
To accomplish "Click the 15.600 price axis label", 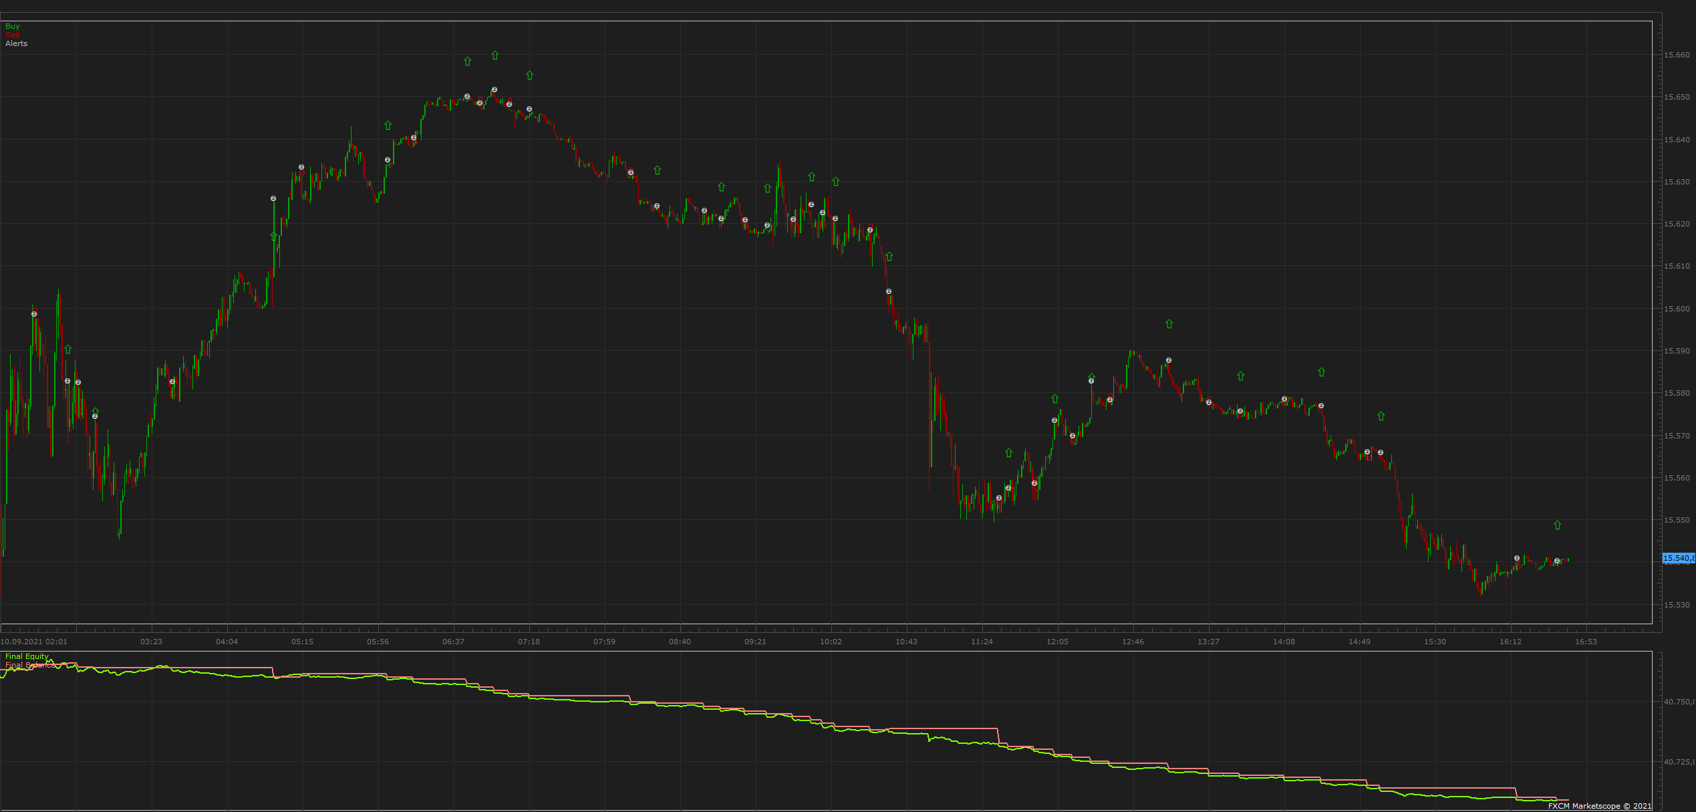I will tap(1677, 309).
